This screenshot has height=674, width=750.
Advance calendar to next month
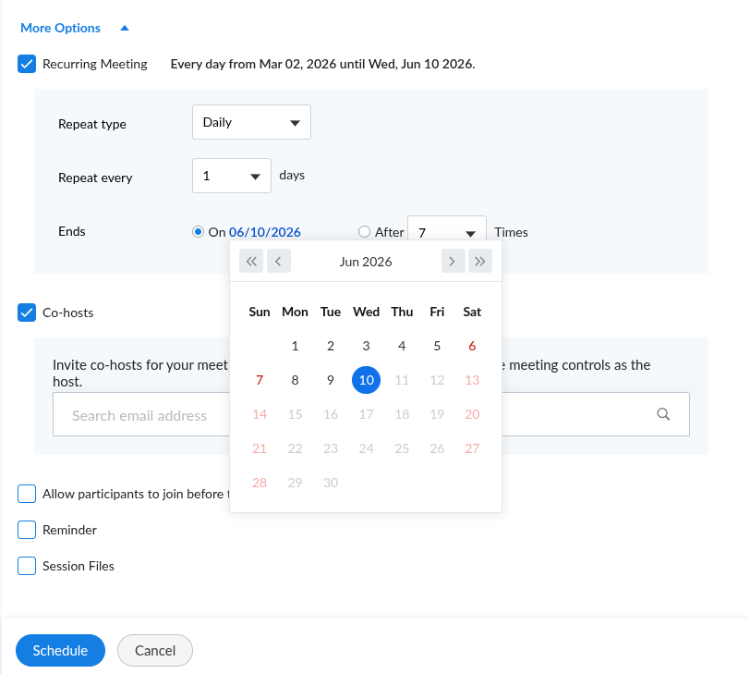(453, 262)
